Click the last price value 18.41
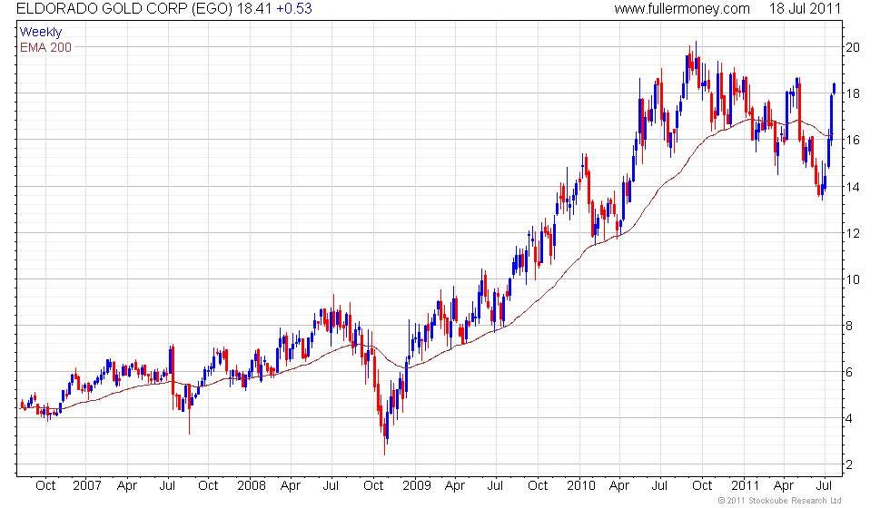 (254, 8)
